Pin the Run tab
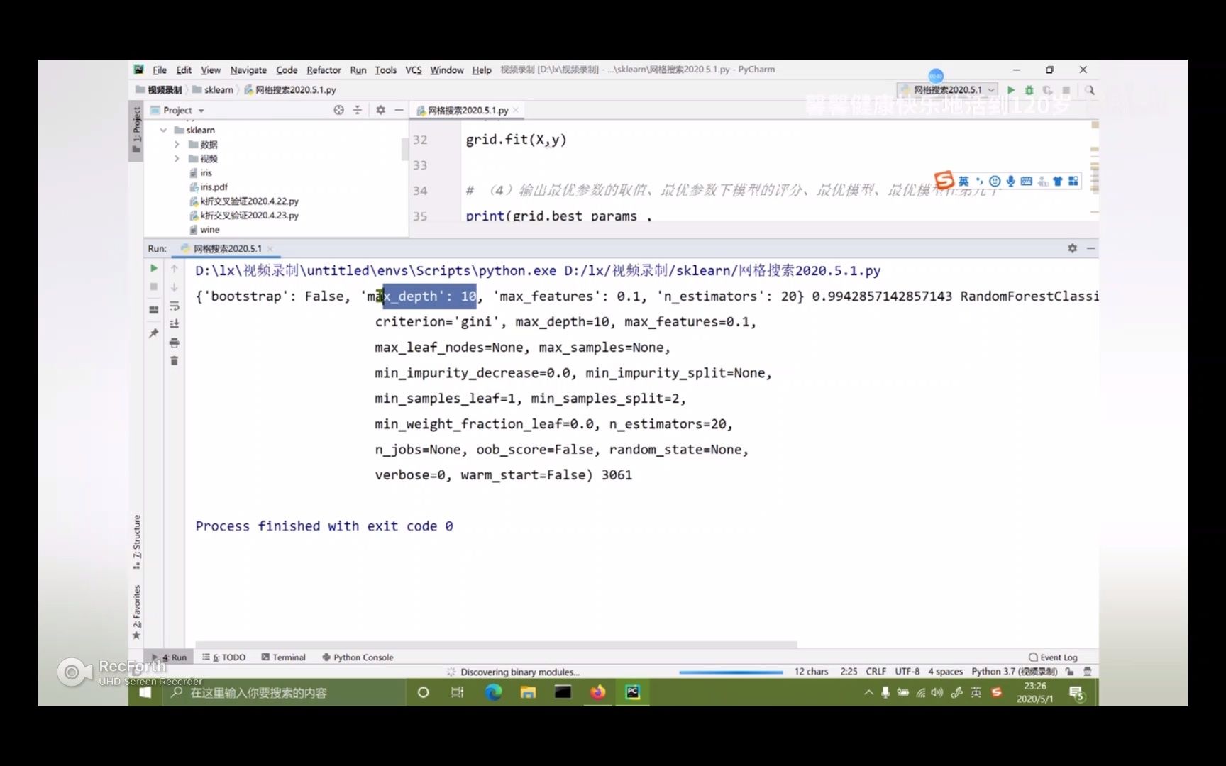 pyautogui.click(x=153, y=333)
